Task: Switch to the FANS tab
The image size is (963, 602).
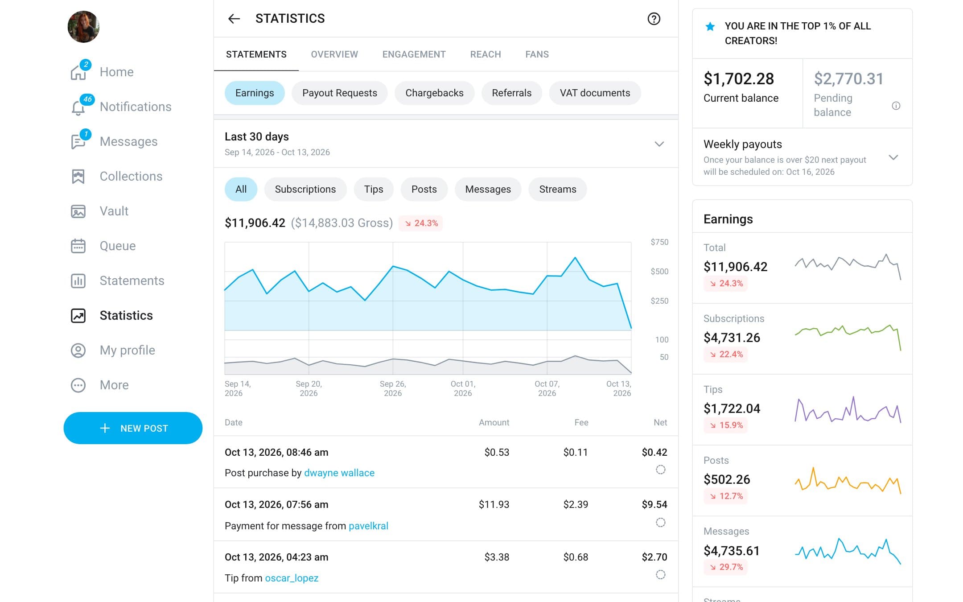Action: tap(537, 54)
